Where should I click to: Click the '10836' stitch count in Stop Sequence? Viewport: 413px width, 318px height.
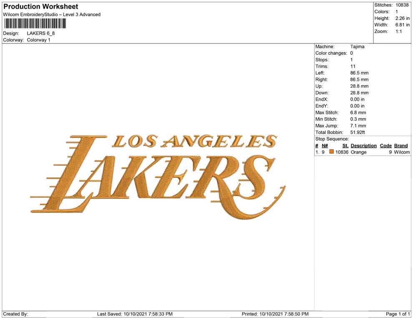click(342, 152)
